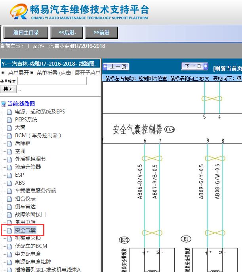
Task: Open the BCM(车身控制器) tree item
Action: (38, 135)
